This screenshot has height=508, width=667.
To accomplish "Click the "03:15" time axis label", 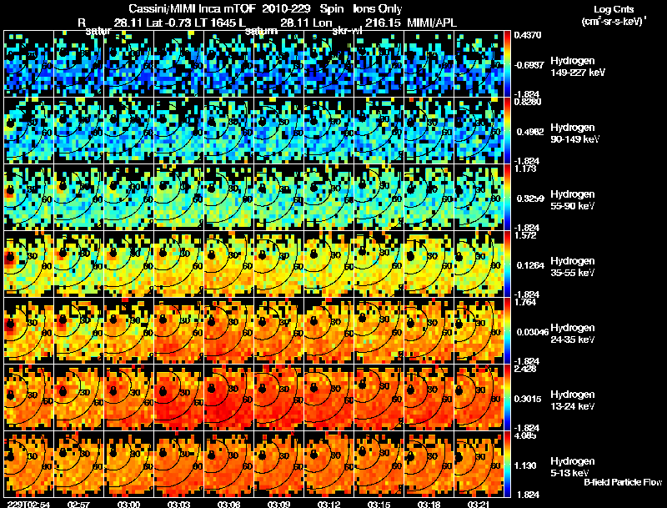I will click(x=379, y=505).
